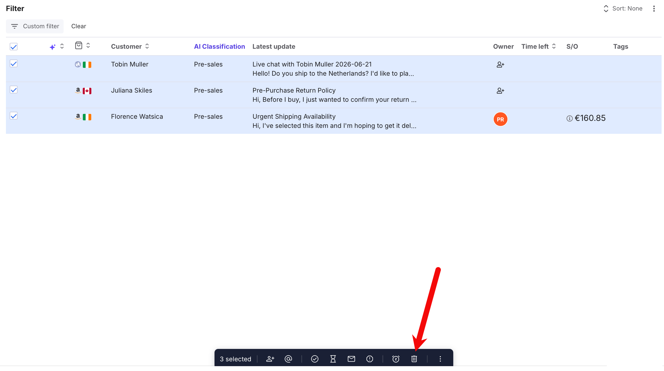Open Florence Watsica customer name
This screenshot has height=371, width=664.
137,117
